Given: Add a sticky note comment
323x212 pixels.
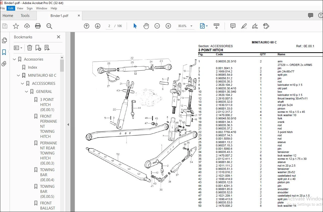Looking at the screenshot, I should (x=233, y=26).
